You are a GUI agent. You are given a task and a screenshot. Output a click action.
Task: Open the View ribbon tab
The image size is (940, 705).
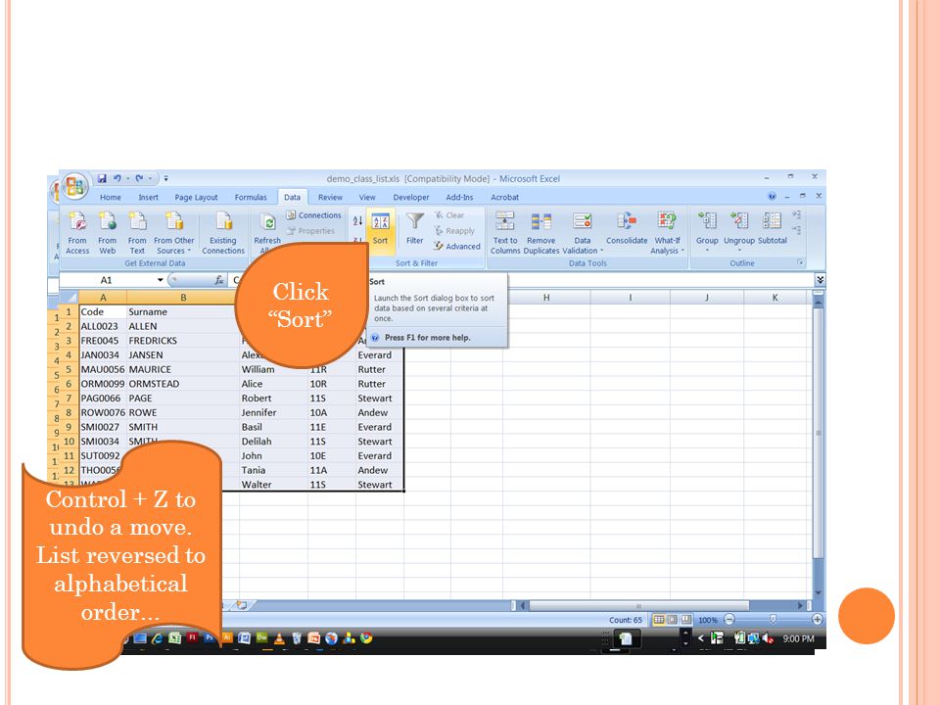click(x=367, y=197)
